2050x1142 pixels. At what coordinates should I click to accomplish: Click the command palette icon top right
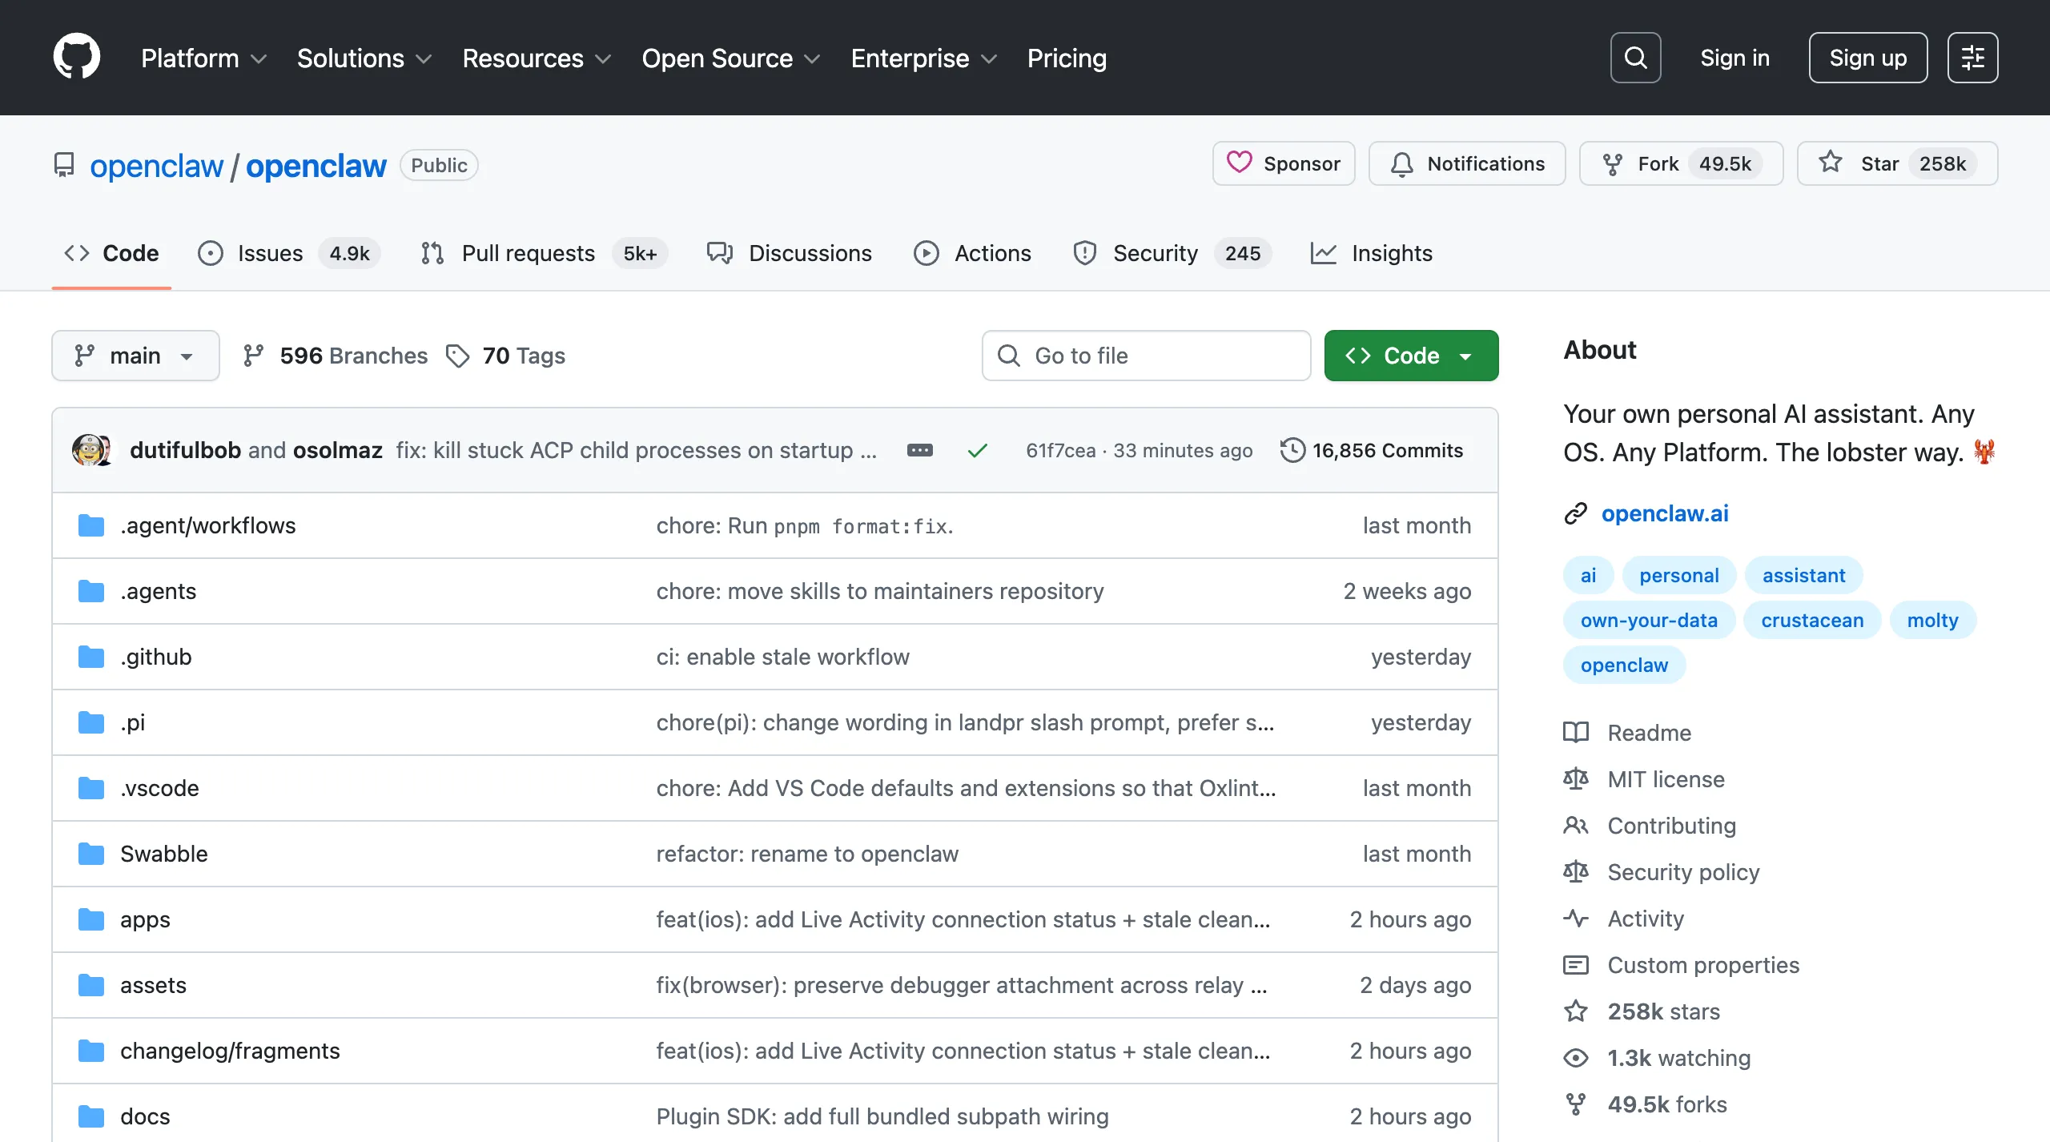(1972, 57)
